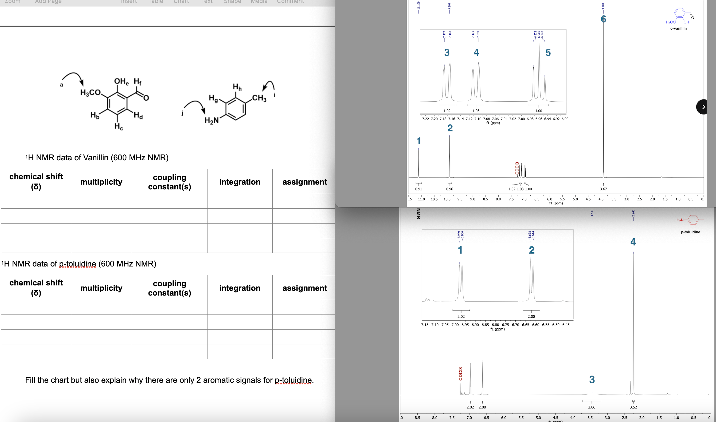Screen dimensions: 716x422
Task: Click the Chart toolbar icon
Action: tap(181, 2)
